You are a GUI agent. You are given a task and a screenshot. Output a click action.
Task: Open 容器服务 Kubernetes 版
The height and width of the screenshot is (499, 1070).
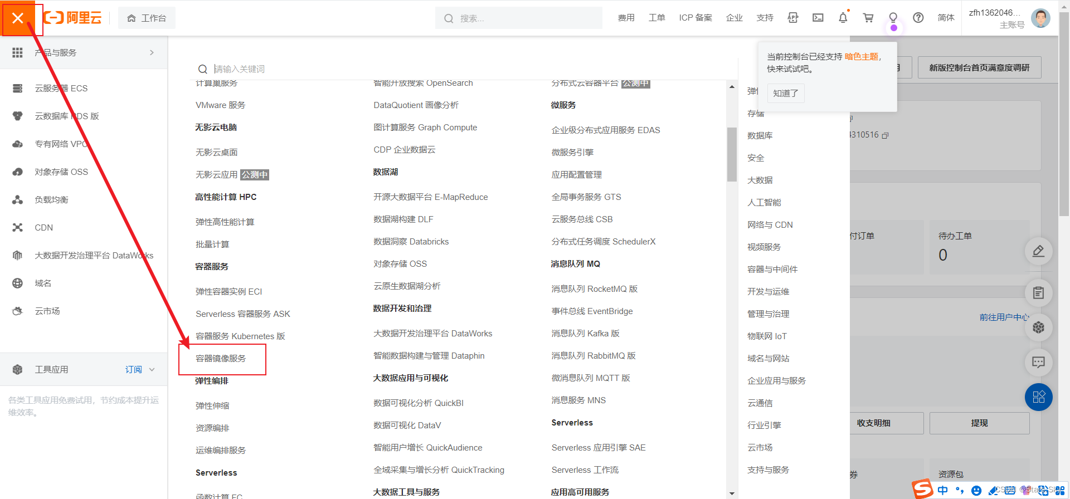coord(240,336)
